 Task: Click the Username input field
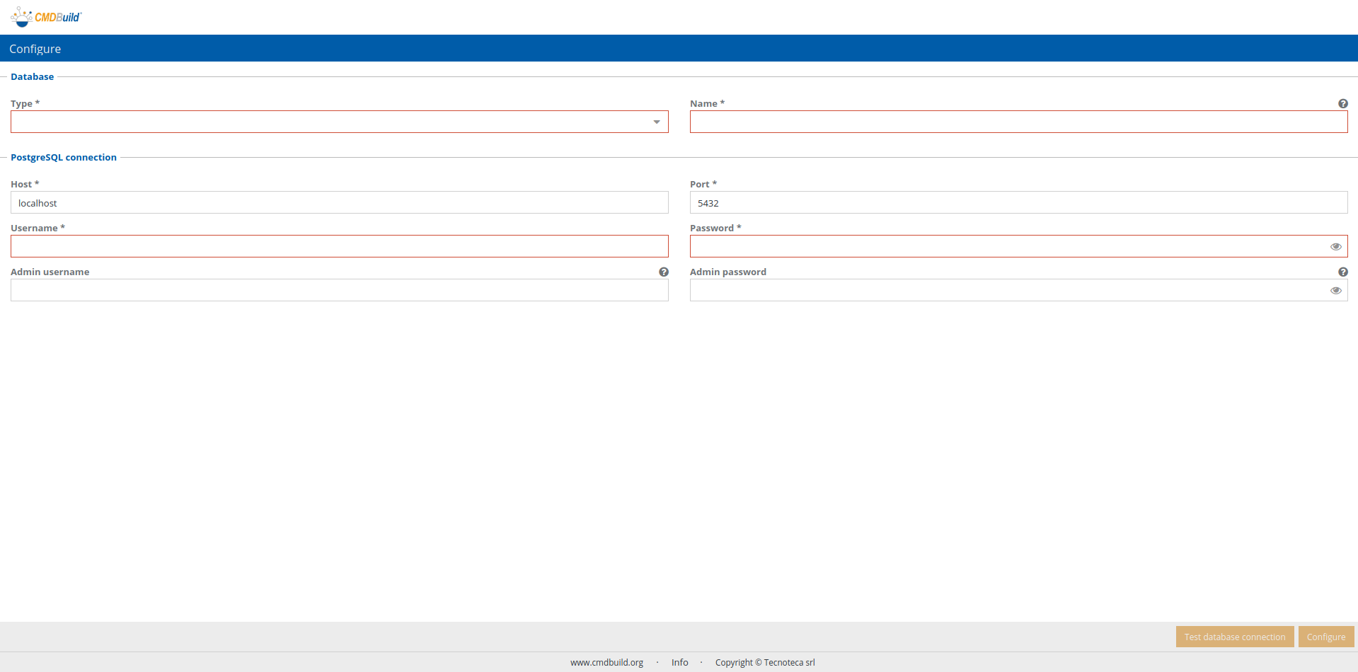tap(339, 247)
